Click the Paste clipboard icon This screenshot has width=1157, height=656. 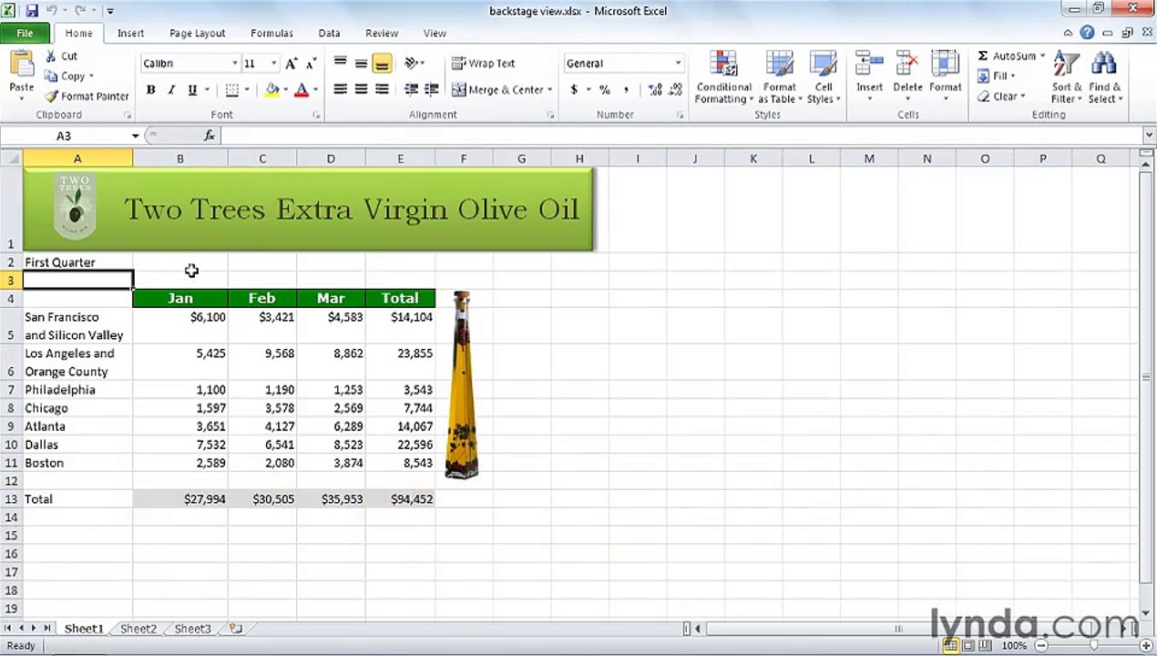[21, 66]
